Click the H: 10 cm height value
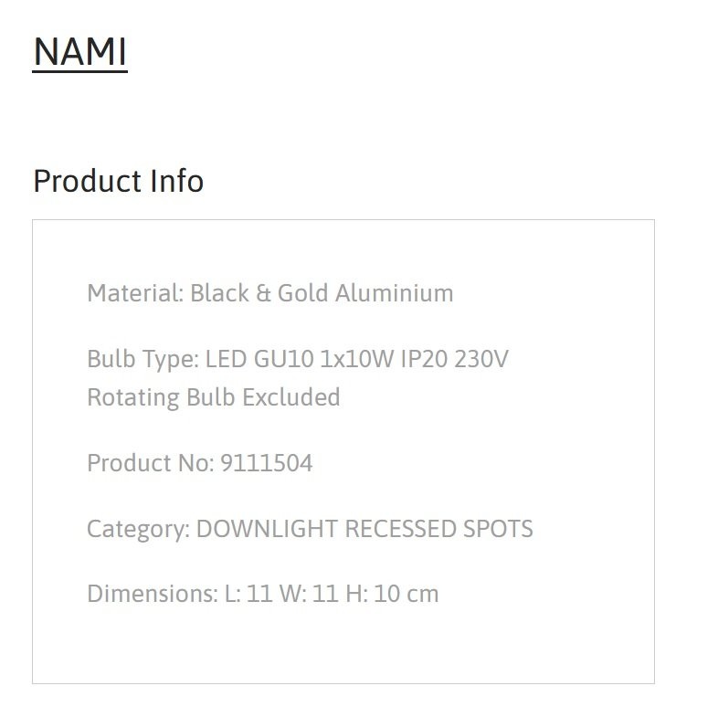Screen dimensions: 718x707 tap(392, 594)
